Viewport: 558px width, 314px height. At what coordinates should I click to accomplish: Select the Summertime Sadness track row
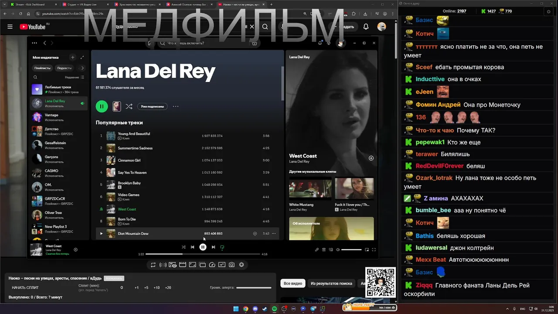point(188,148)
